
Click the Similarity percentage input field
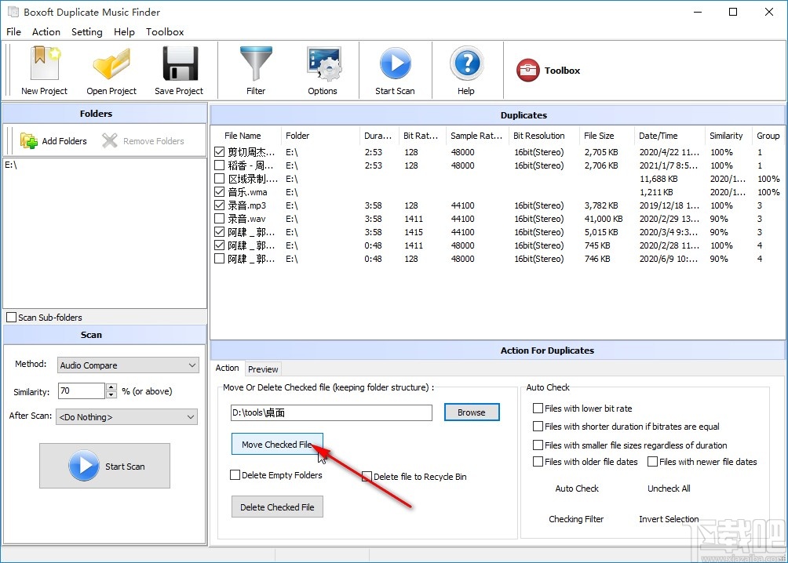coord(82,390)
